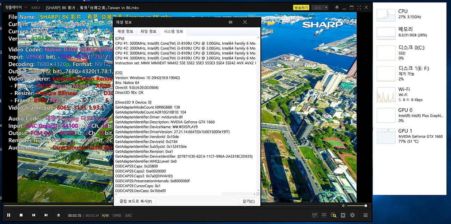Switch to the 파일 정보 tab
451x224 pixels.
[148, 31]
